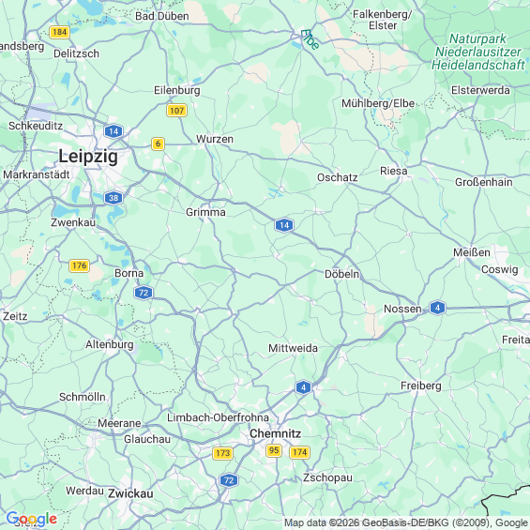Select the Chemnitz city label
Screen dimensions: 530x530
tap(275, 433)
